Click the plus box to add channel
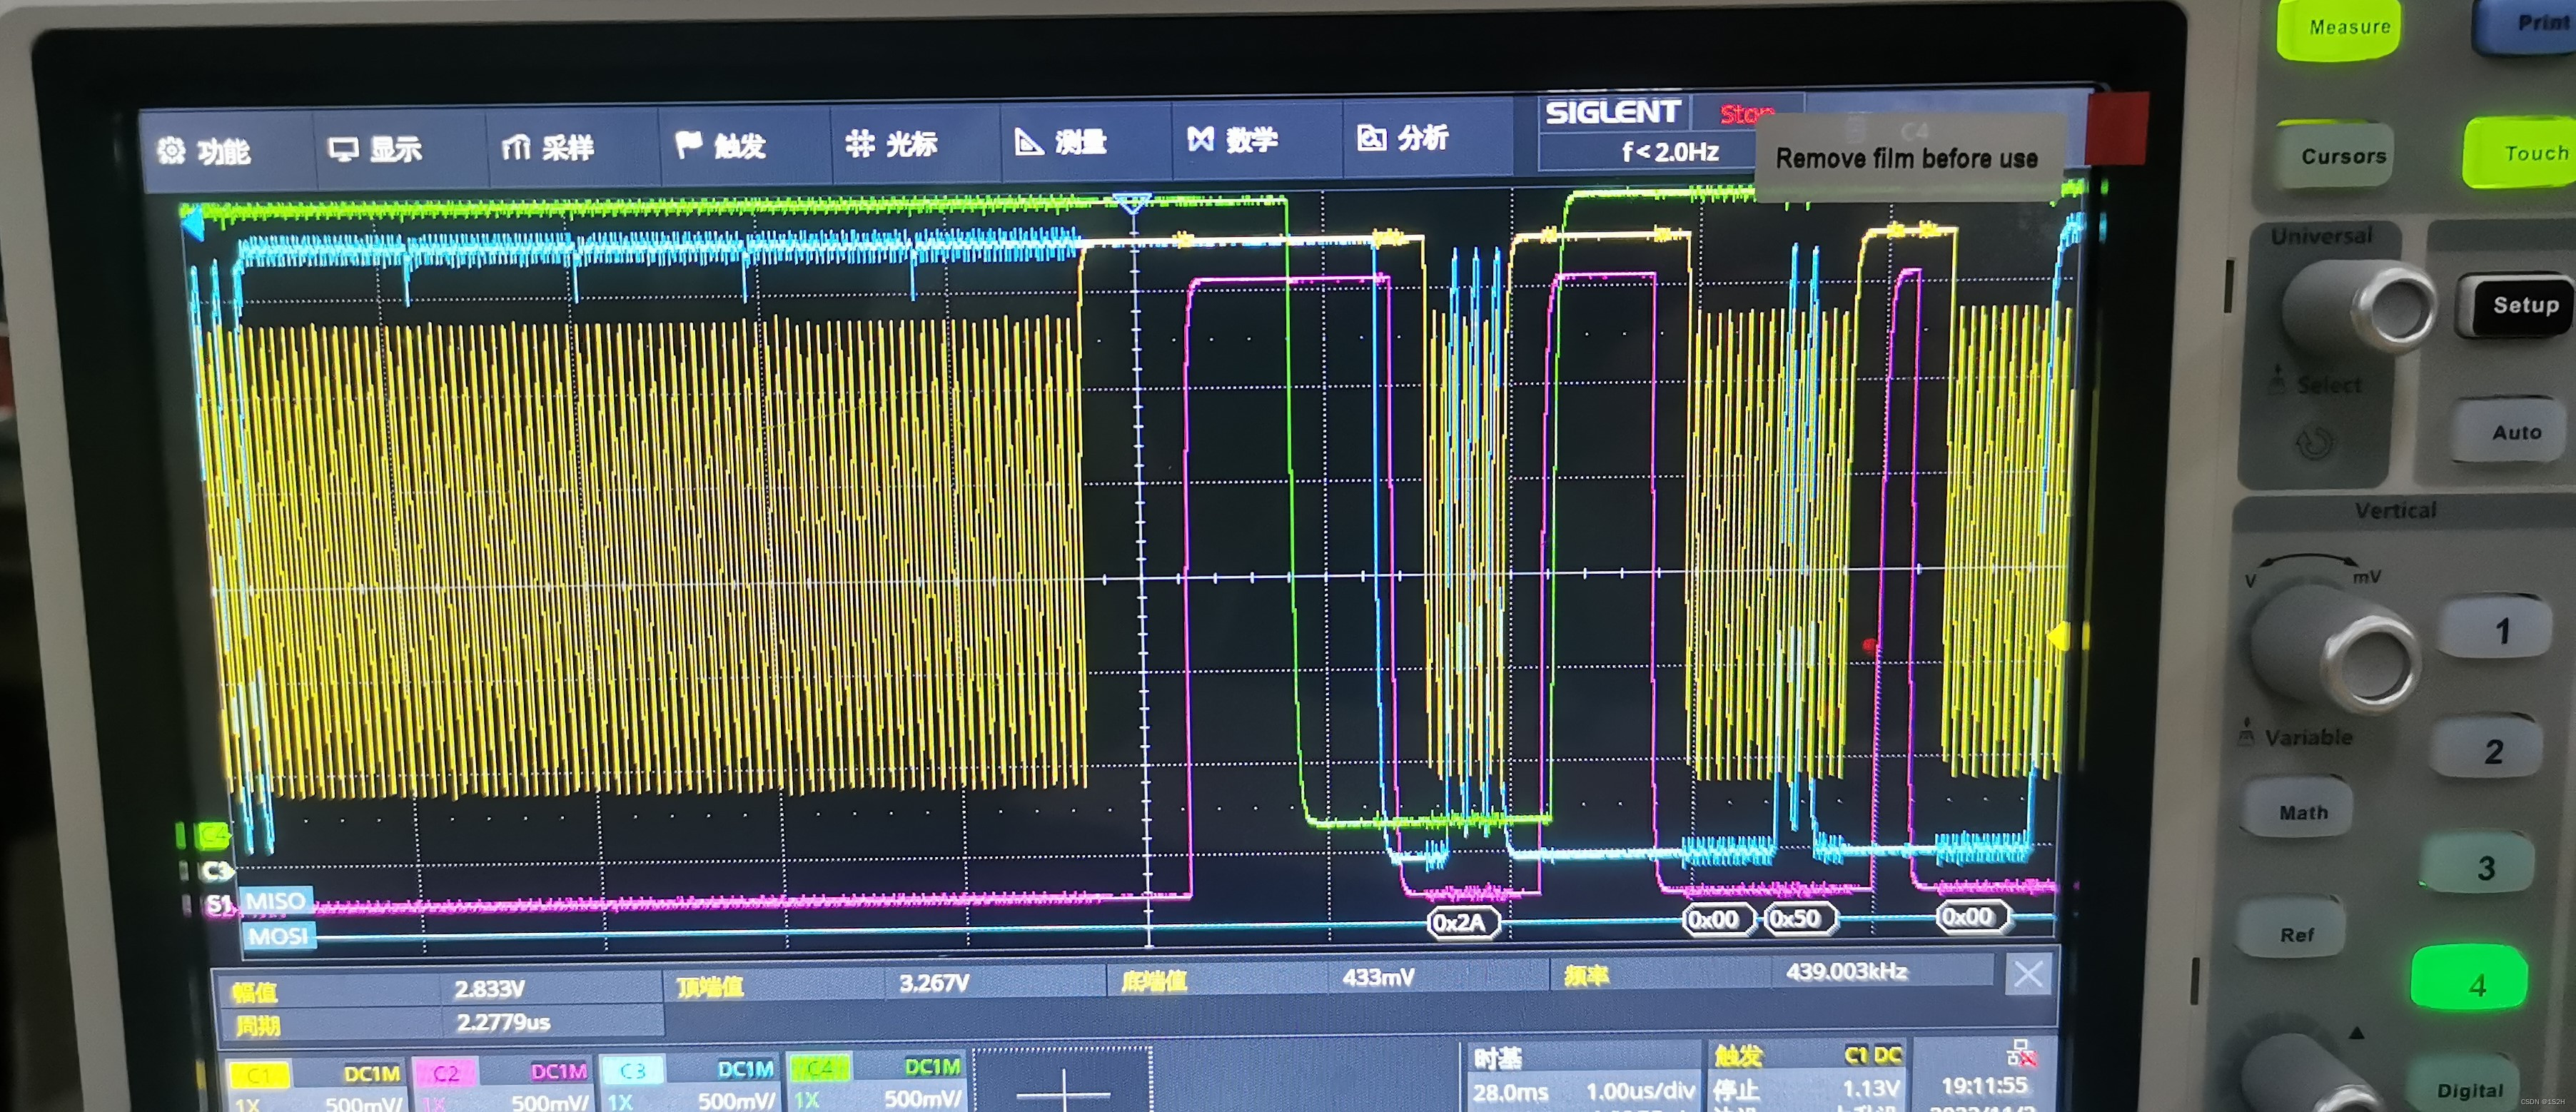This screenshot has width=2576, height=1112. (1062, 1086)
